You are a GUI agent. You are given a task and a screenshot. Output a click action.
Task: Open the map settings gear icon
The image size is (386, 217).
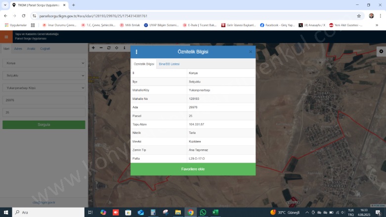tap(381, 51)
